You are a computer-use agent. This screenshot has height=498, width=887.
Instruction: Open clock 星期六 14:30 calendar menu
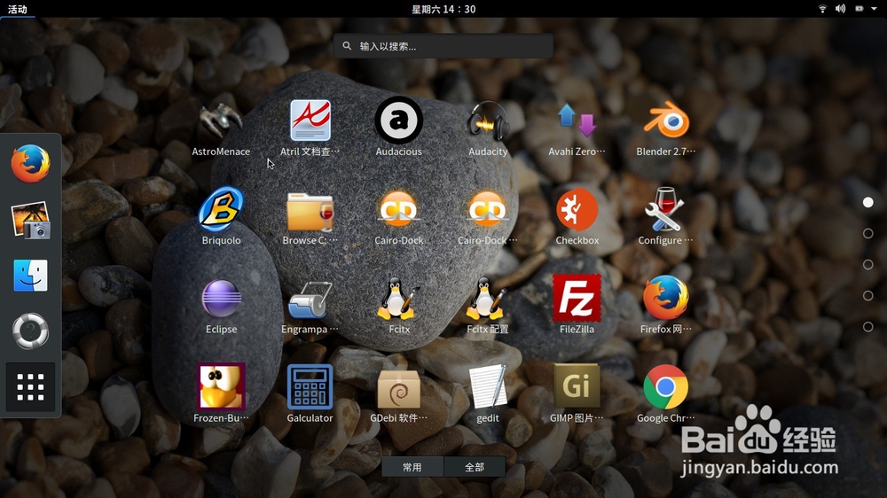(443, 9)
